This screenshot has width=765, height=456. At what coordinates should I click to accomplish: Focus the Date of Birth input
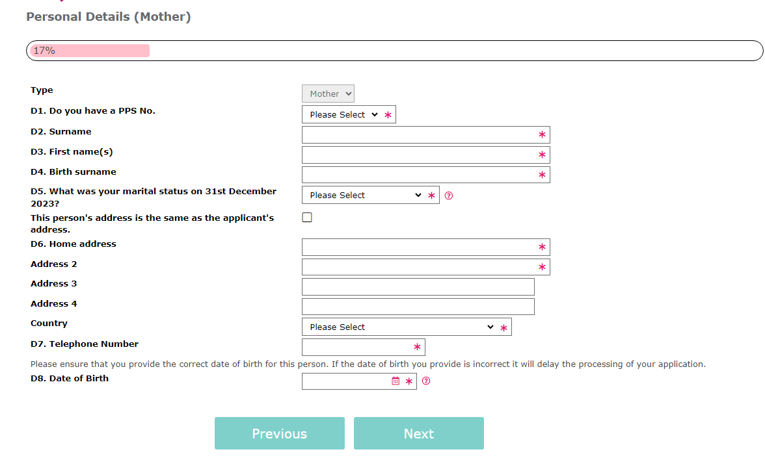345,381
